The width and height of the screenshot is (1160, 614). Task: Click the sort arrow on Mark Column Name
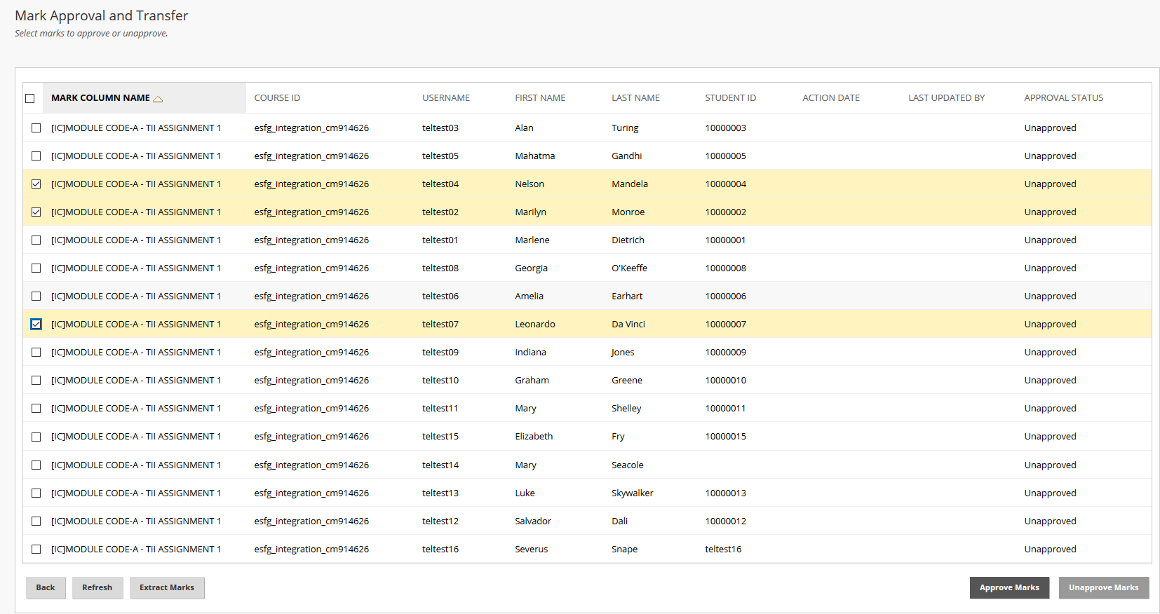(x=158, y=99)
